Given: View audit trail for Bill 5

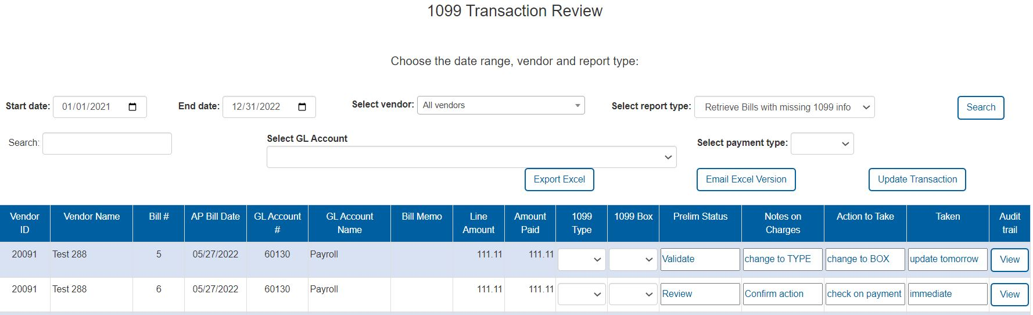Looking at the screenshot, I should [x=1009, y=260].
